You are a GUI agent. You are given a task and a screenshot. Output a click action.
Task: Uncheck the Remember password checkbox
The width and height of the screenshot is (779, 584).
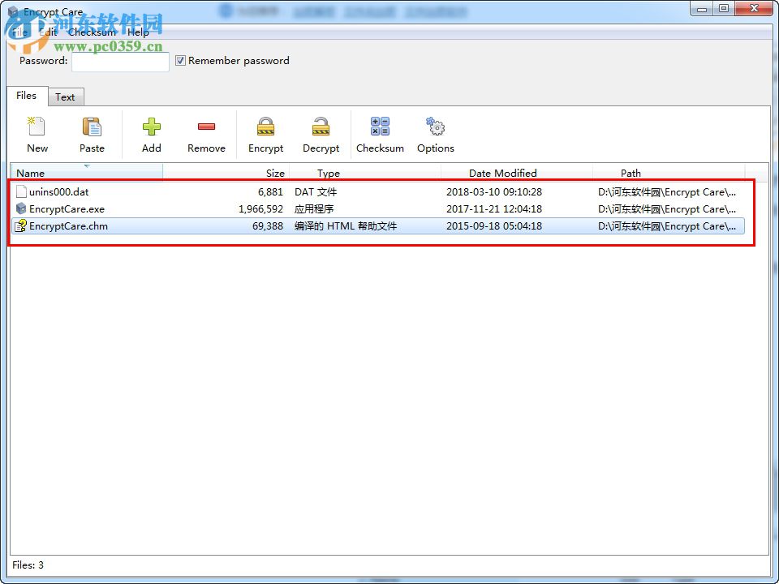point(180,60)
